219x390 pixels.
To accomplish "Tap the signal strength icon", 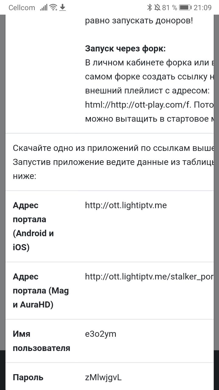I will pos(44,8).
